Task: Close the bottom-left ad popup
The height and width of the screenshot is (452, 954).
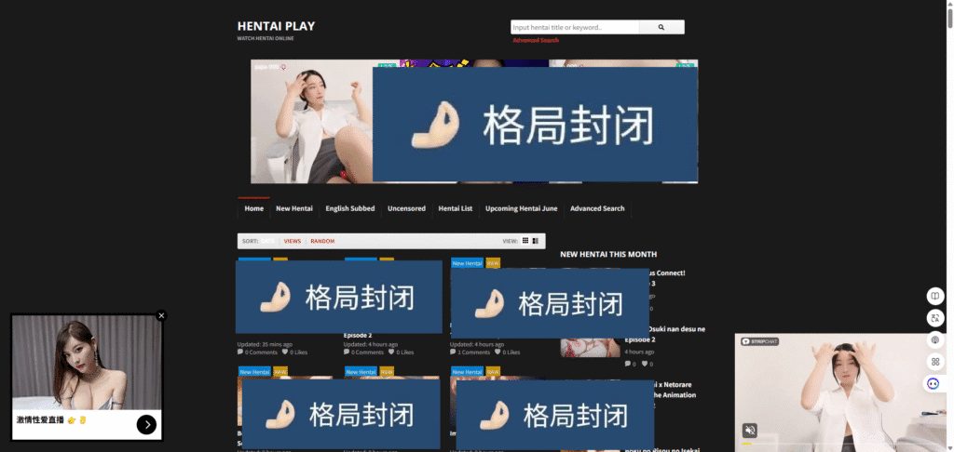Action: [160, 316]
